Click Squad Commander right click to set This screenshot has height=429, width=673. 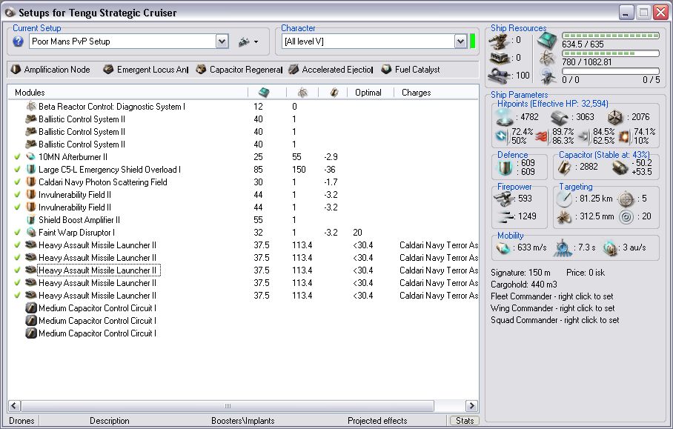pos(555,320)
